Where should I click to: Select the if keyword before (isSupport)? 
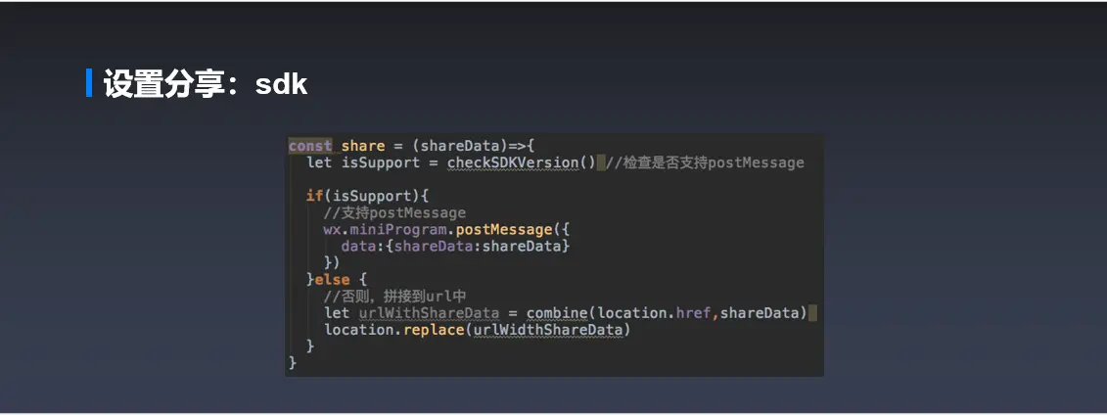[x=310, y=196]
